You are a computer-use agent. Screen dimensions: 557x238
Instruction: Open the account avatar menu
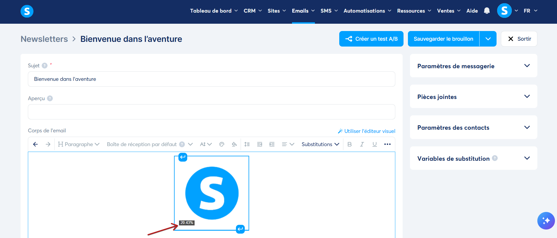pyautogui.click(x=504, y=11)
